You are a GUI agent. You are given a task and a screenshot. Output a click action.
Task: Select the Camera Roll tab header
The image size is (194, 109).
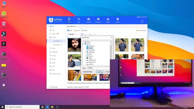pos(71,26)
